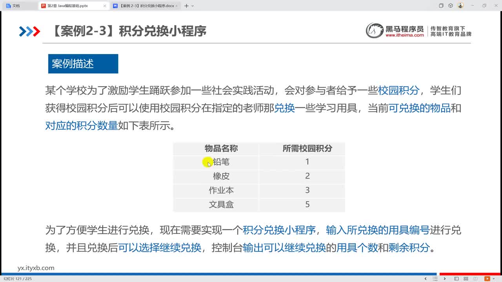Switch to slide sorter grid view

coord(467,279)
